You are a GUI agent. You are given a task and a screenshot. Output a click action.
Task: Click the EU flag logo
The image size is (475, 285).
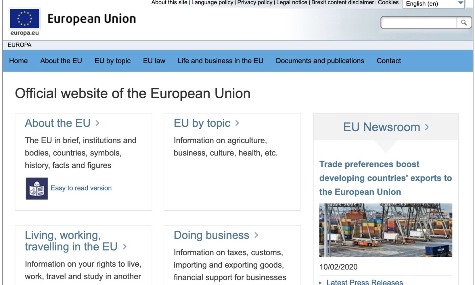(24, 19)
